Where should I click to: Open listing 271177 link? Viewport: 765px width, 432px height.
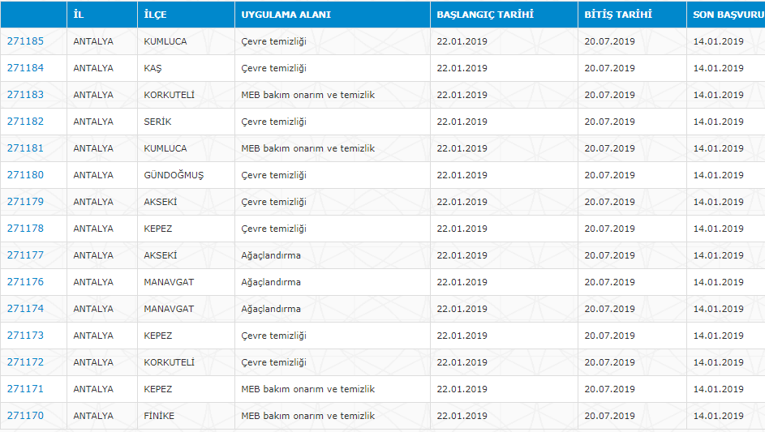25,255
